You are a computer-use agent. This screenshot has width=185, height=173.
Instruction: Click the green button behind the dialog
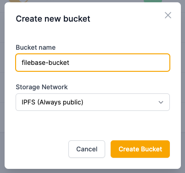[153, 1]
